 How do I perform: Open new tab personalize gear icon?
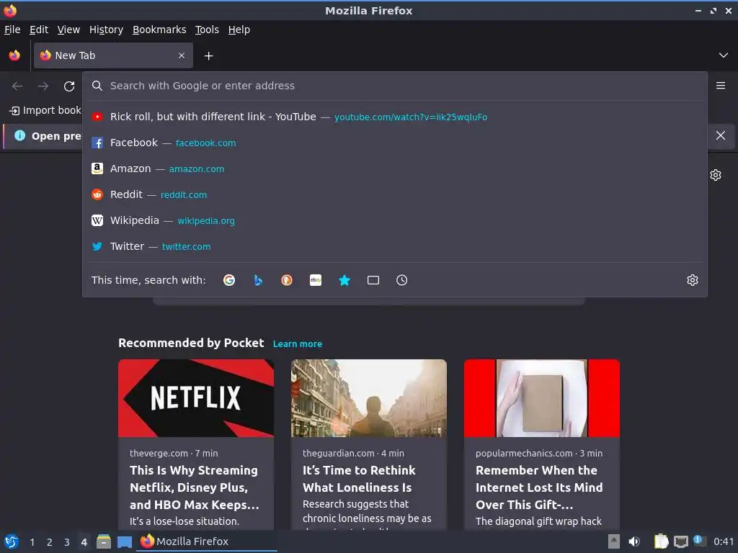tap(716, 175)
